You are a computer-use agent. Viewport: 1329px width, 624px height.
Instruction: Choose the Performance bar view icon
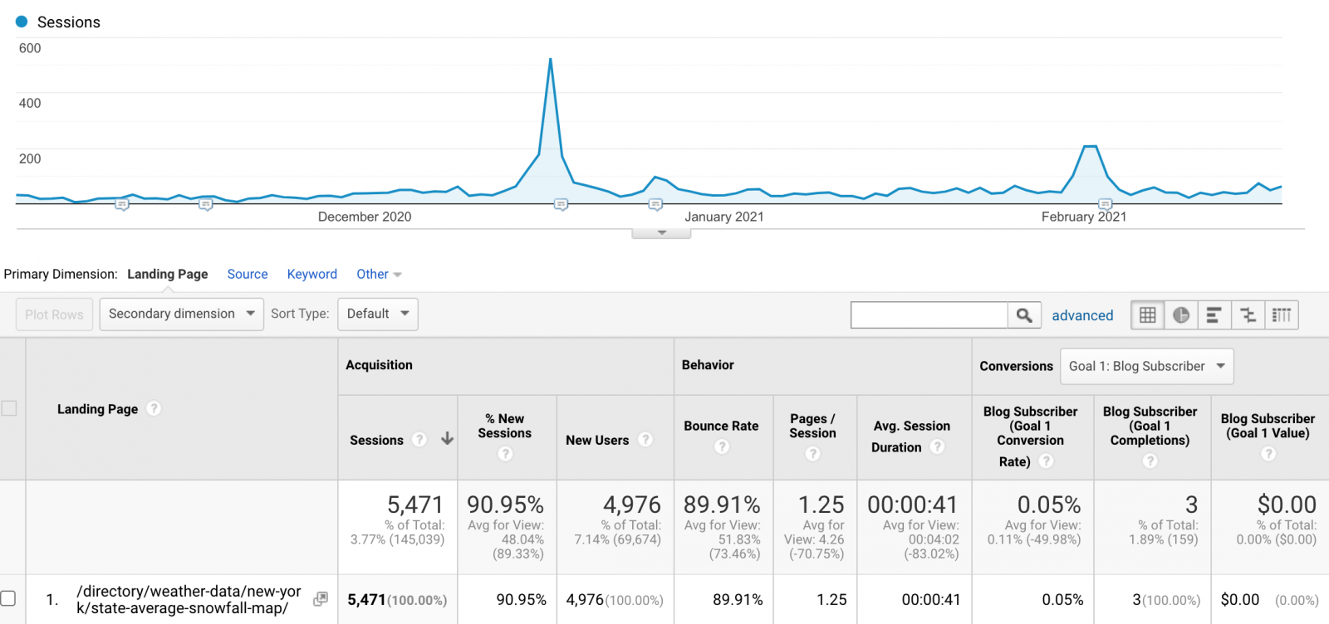[1214, 315]
